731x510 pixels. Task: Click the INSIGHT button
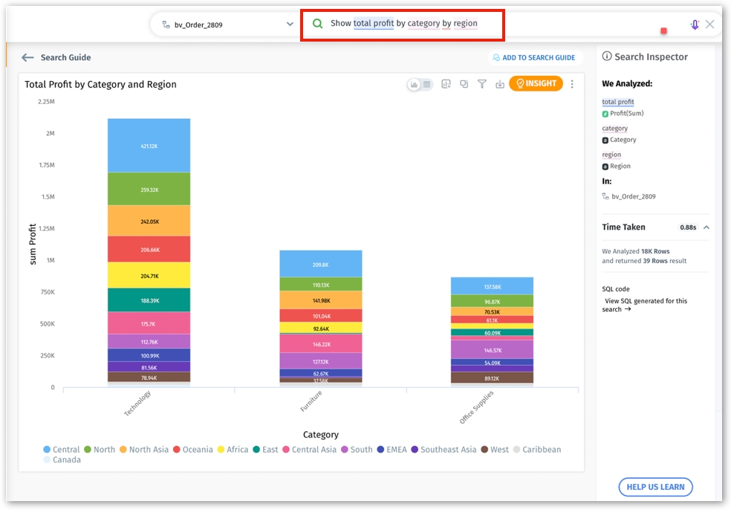[536, 84]
